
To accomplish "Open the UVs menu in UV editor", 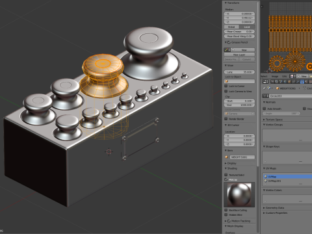I will click(284, 76).
